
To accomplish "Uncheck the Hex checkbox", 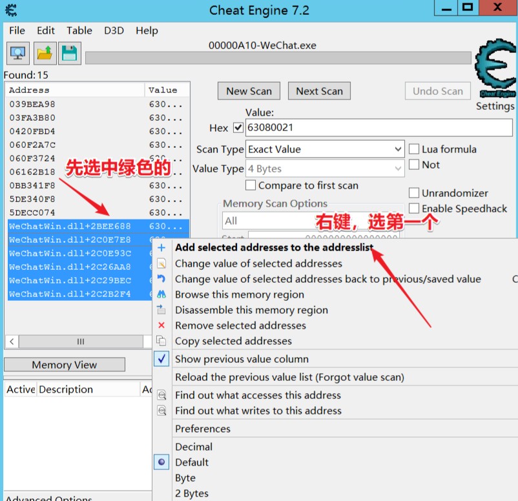I will coord(238,128).
